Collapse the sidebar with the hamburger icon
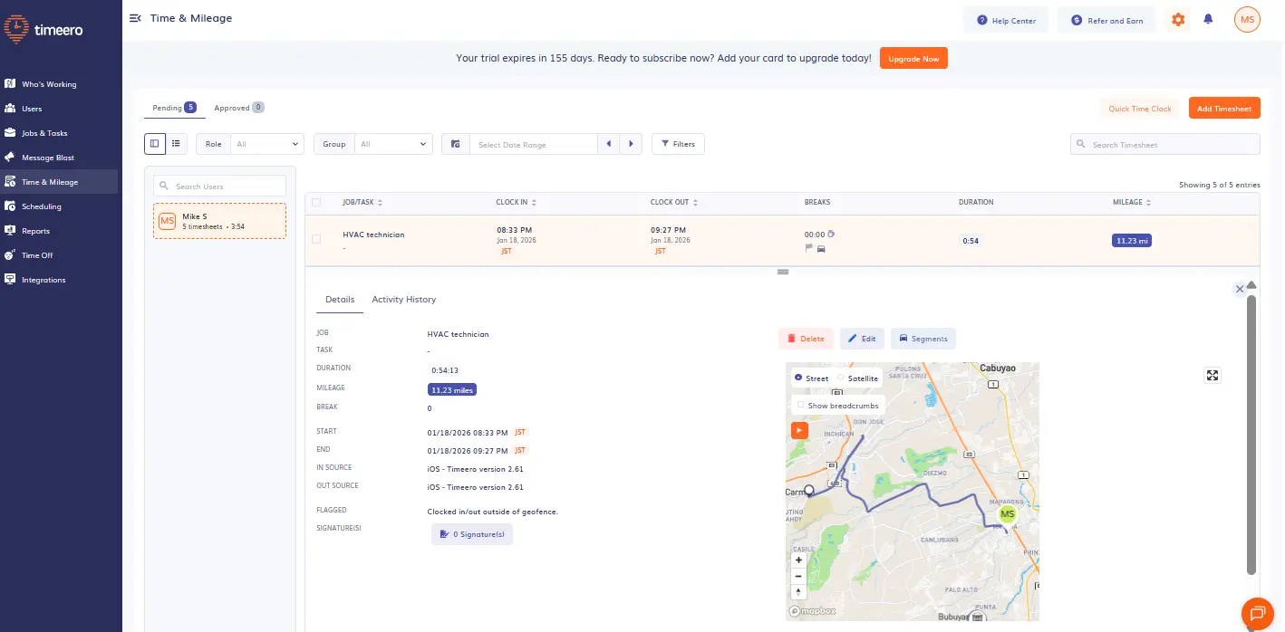Screen dimensions: 1285x632 tap(135, 18)
